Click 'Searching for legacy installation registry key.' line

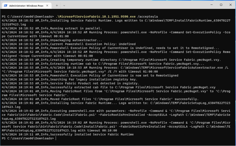pyautogui.click(x=70, y=79)
